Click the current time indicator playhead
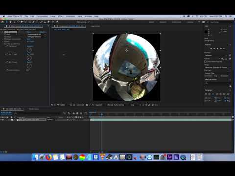The image size is (235, 176). click(x=101, y=114)
